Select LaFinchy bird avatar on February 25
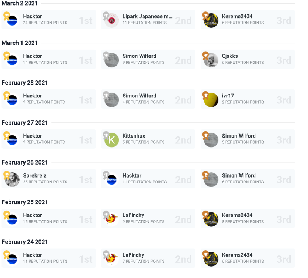This screenshot has width=308, height=278. click(111, 219)
